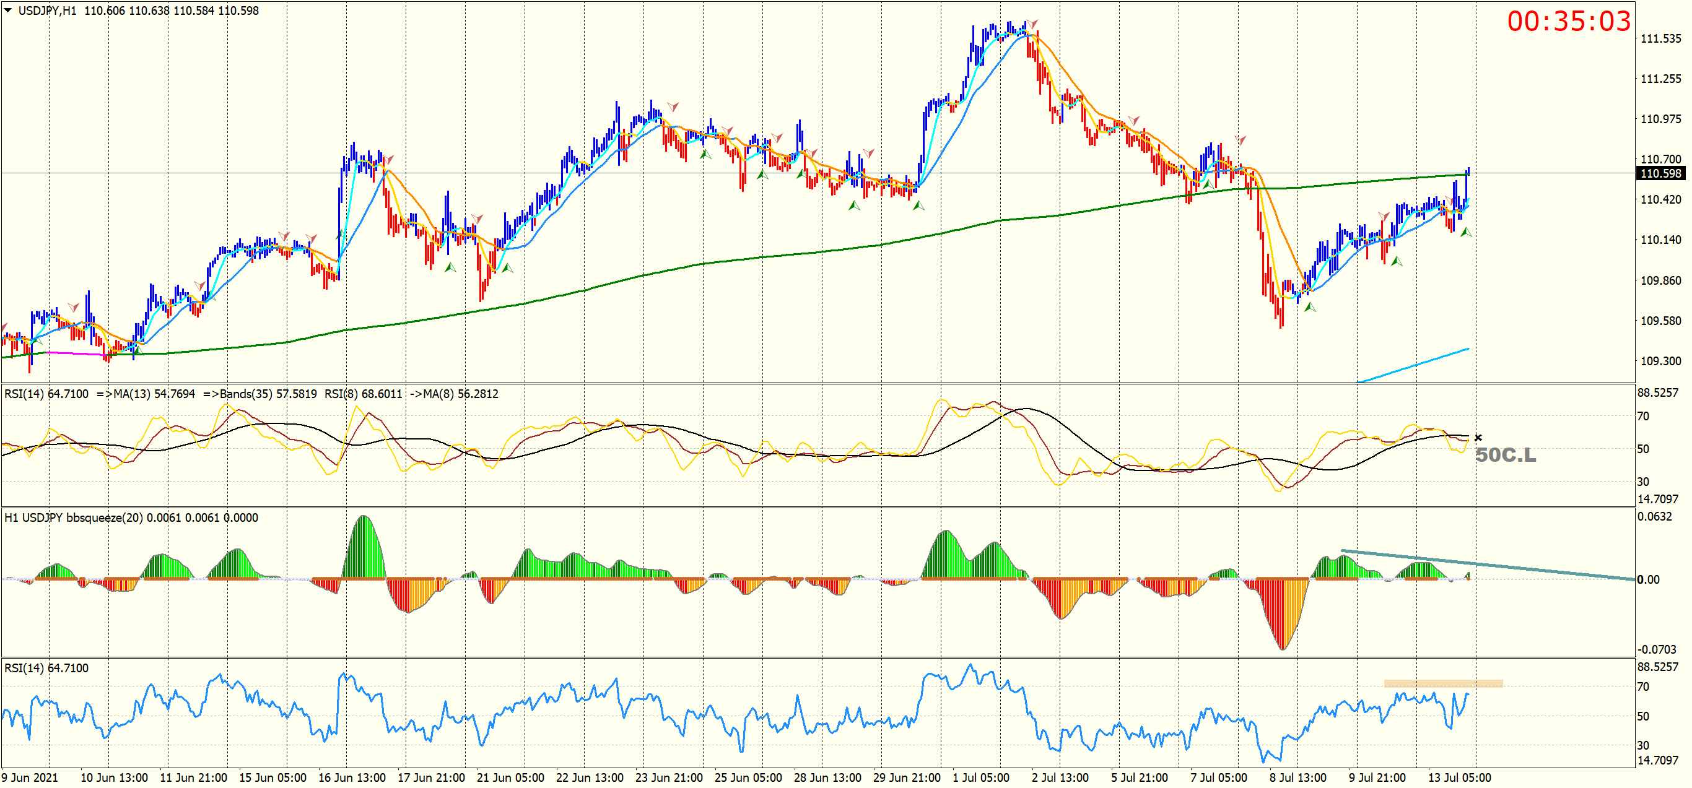
Task: Select the gray 50C.L text label
Action: coord(1506,454)
